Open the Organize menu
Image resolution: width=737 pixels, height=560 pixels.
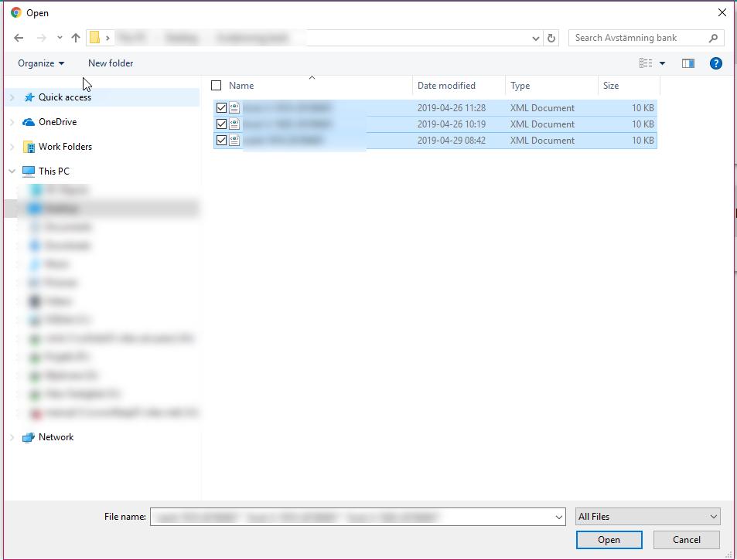tap(41, 63)
